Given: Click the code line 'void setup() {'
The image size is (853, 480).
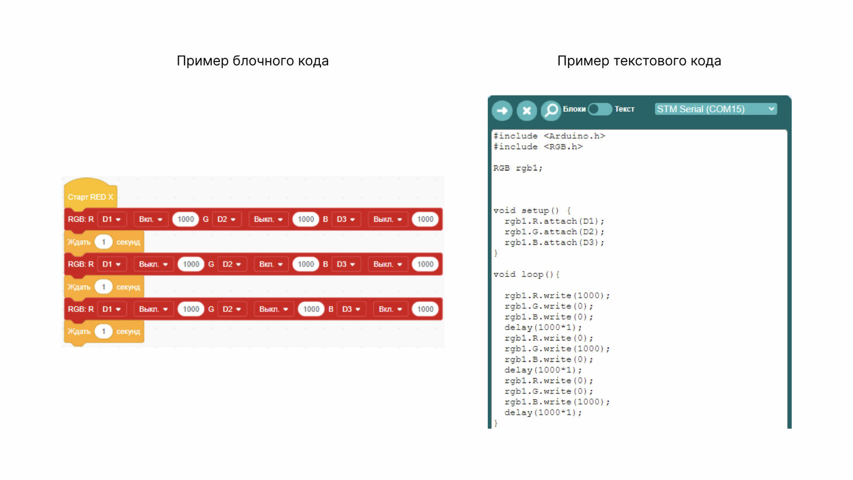Looking at the screenshot, I should [532, 210].
